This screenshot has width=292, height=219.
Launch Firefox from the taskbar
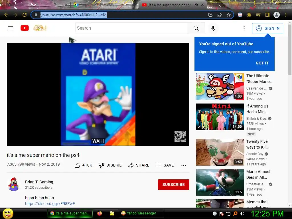pyautogui.click(x=100, y=213)
